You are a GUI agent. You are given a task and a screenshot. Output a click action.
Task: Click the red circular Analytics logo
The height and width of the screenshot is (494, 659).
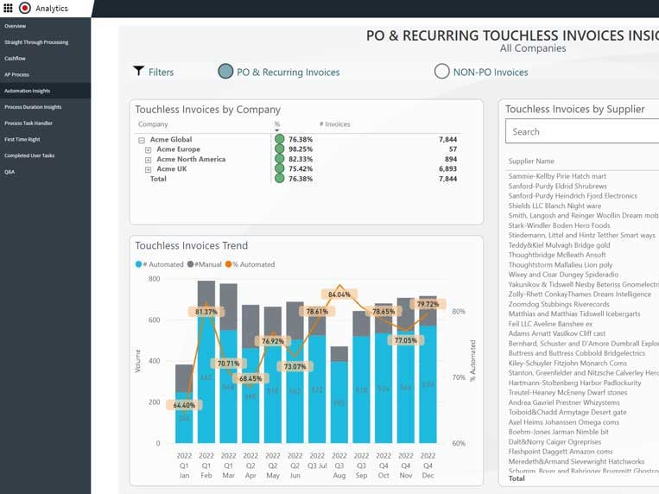(x=24, y=9)
